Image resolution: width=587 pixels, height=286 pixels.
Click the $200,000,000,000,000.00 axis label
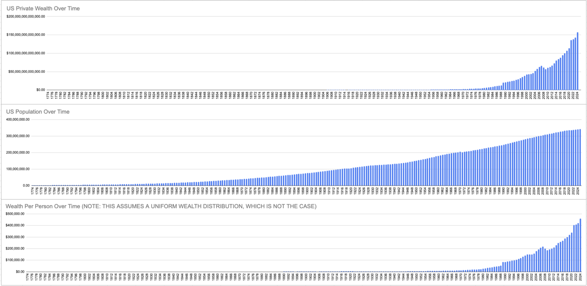pos(26,16)
